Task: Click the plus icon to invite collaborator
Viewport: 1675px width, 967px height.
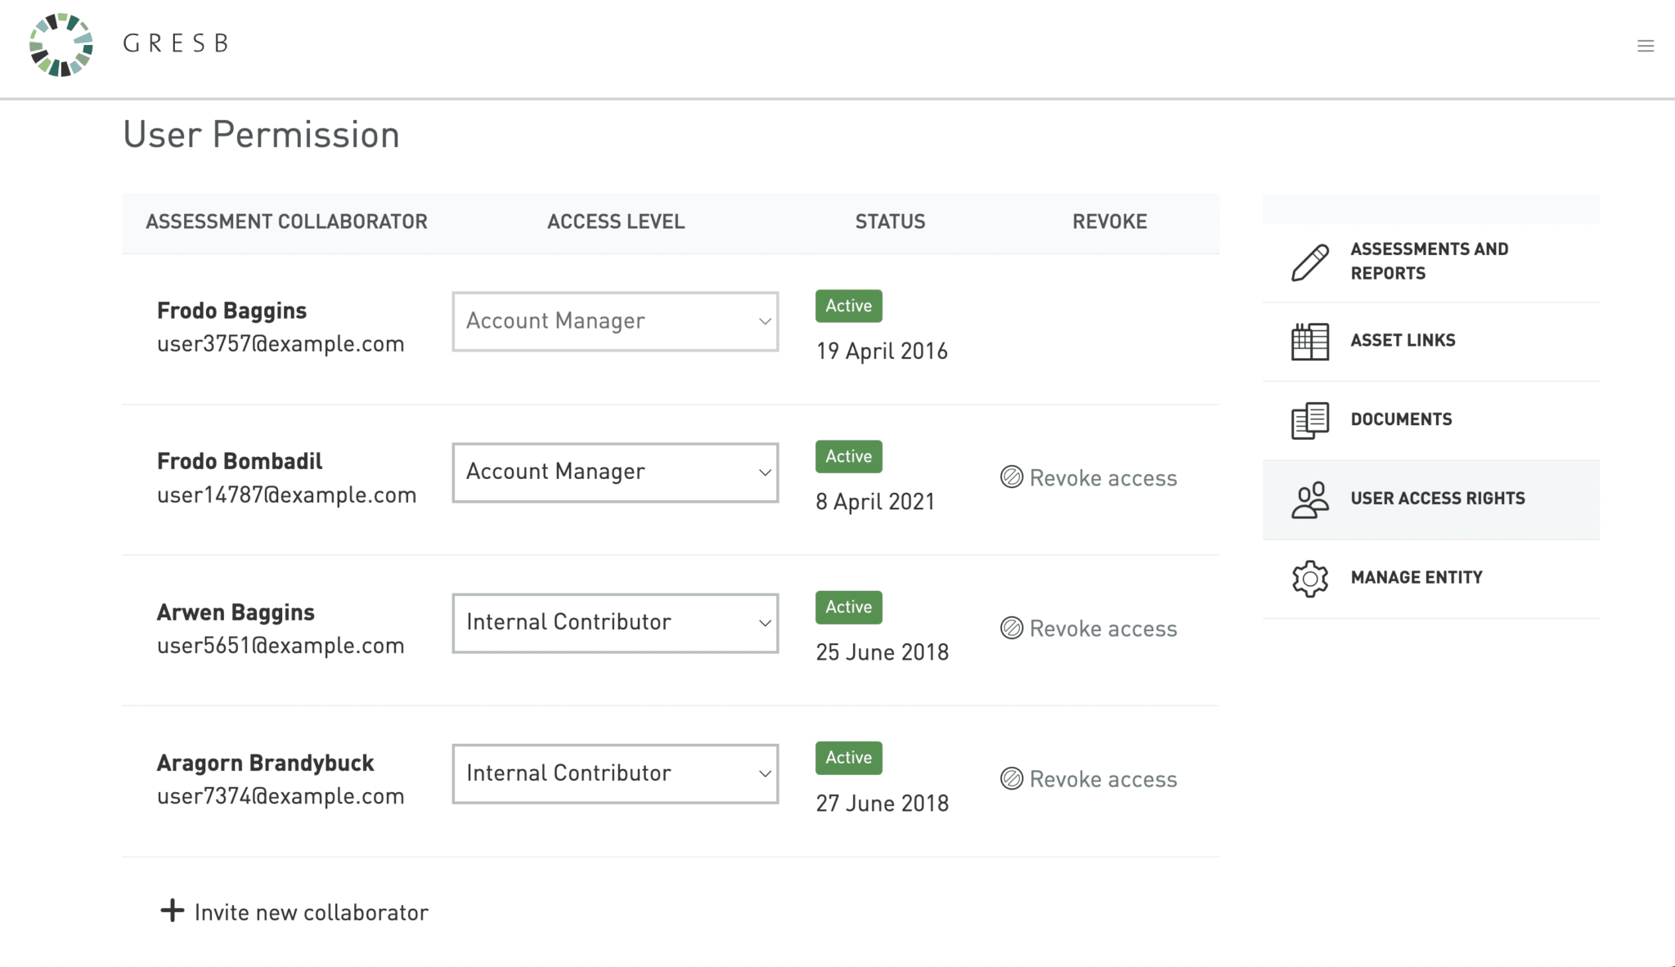Action: (172, 911)
